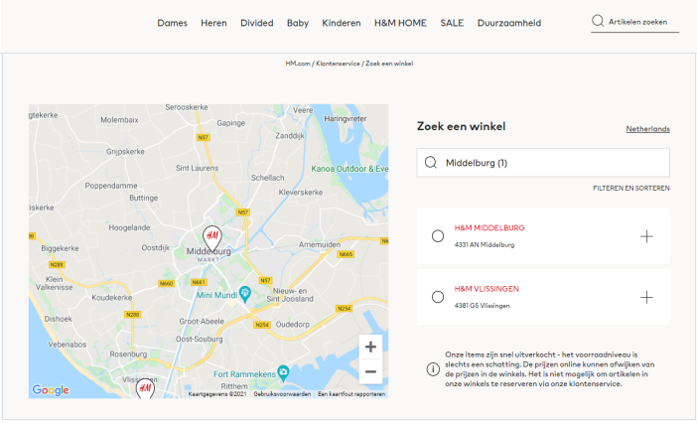The height and width of the screenshot is (423, 697).
Task: Go to HM.com breadcrumb link
Action: pyautogui.click(x=298, y=64)
